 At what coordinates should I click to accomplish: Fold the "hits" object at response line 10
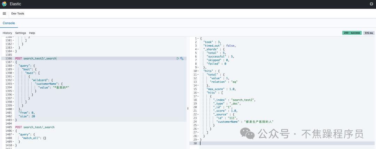(x=197, y=71)
